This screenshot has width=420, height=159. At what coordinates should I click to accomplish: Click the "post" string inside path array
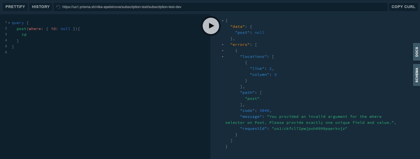coord(252,99)
